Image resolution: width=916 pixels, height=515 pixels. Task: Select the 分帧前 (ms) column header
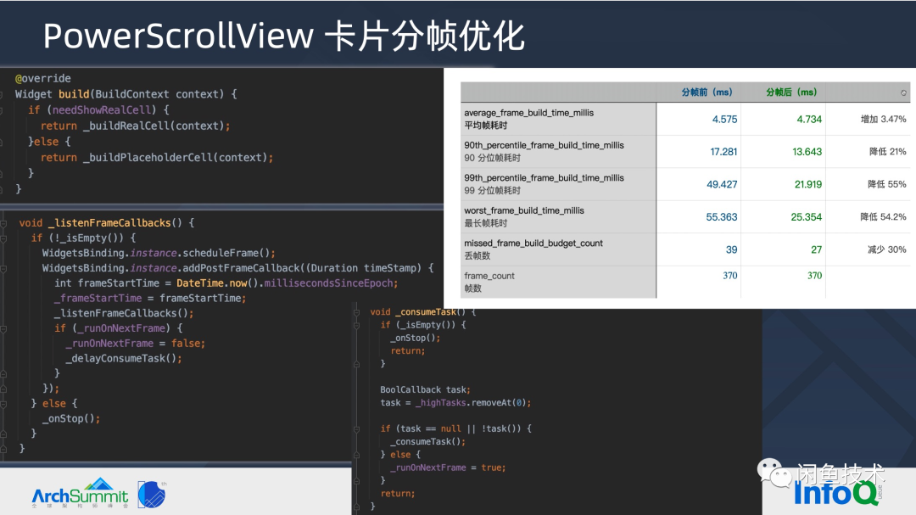pyautogui.click(x=707, y=92)
